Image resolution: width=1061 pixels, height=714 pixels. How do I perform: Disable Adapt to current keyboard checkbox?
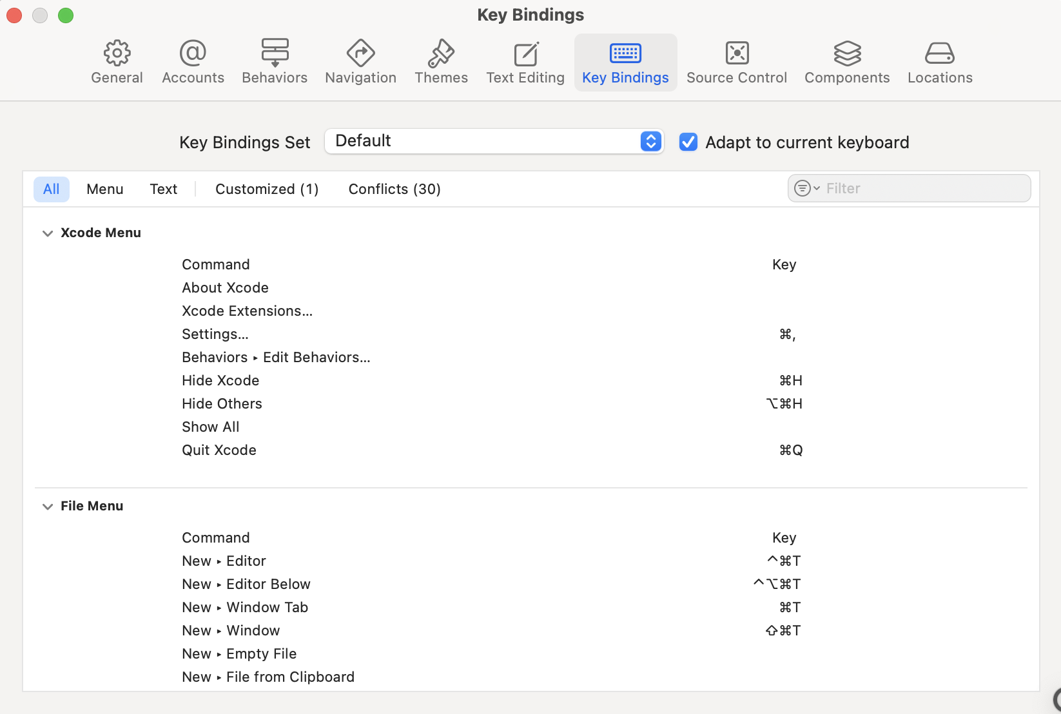click(x=688, y=142)
